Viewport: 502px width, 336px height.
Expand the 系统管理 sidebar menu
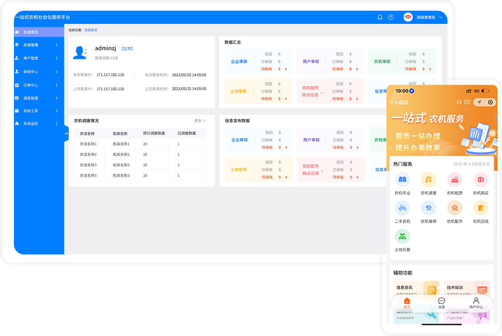(39, 45)
